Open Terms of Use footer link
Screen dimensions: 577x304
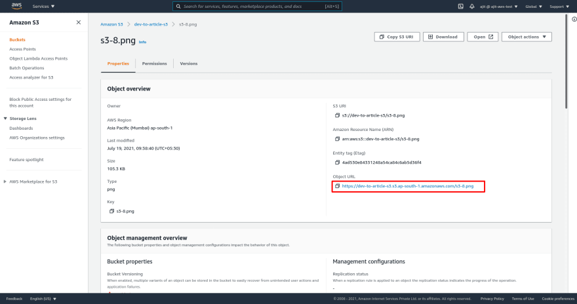523,299
